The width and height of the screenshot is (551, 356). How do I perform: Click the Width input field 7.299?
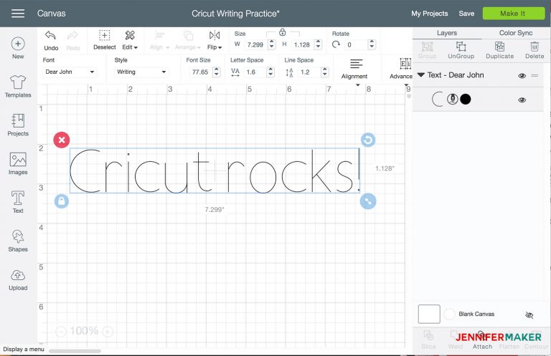pos(255,44)
